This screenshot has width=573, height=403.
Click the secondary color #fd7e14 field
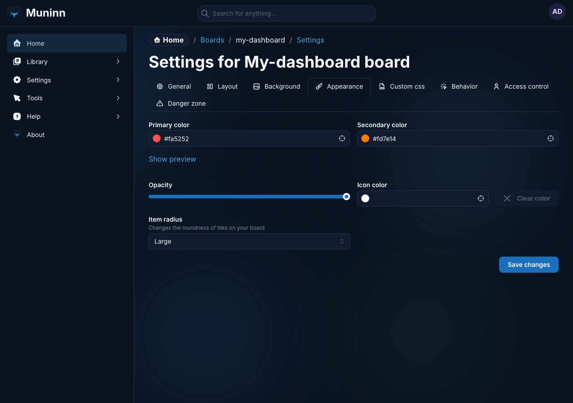click(x=458, y=138)
